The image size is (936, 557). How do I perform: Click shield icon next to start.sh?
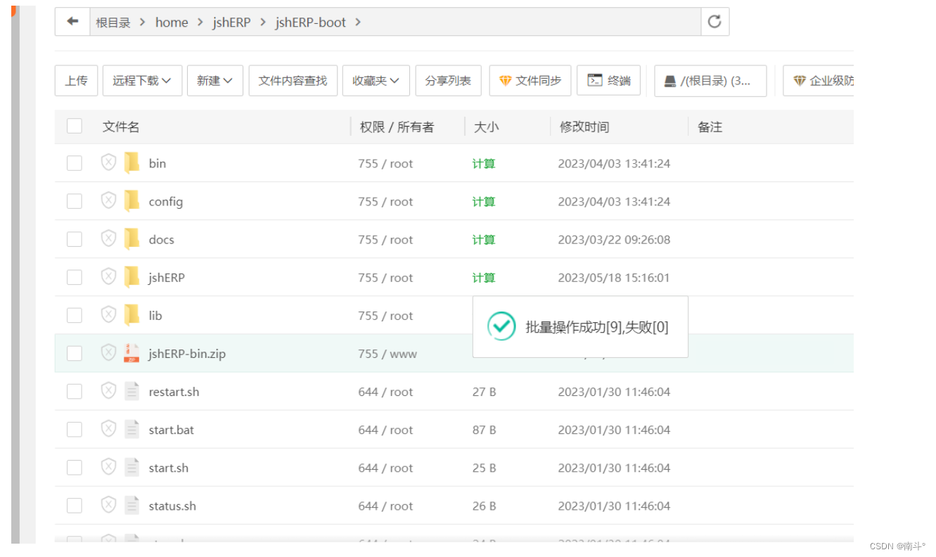[108, 467]
